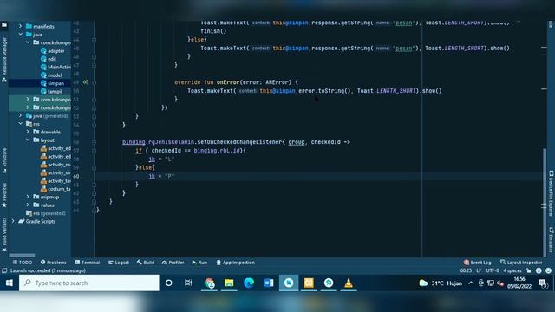Open the edit Kotlin class
Image resolution: width=555 pixels, height=312 pixels.
point(49,59)
